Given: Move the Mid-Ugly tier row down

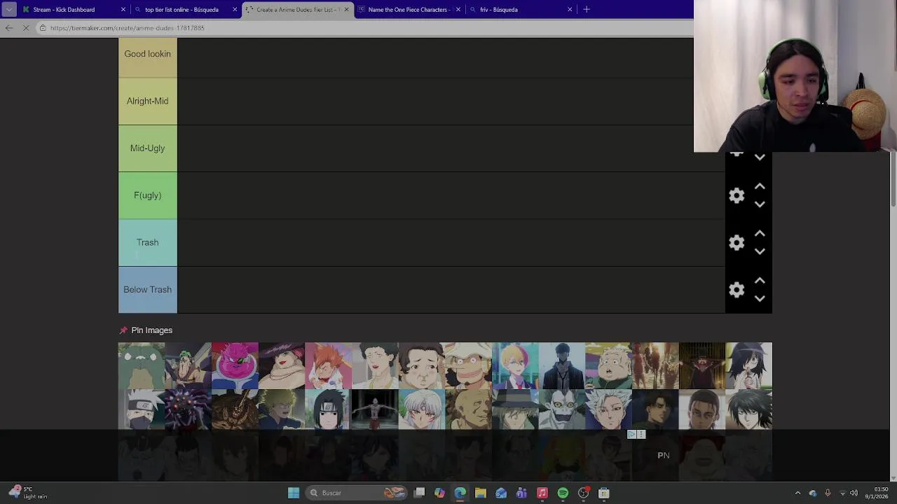Looking at the screenshot, I should click(760, 157).
